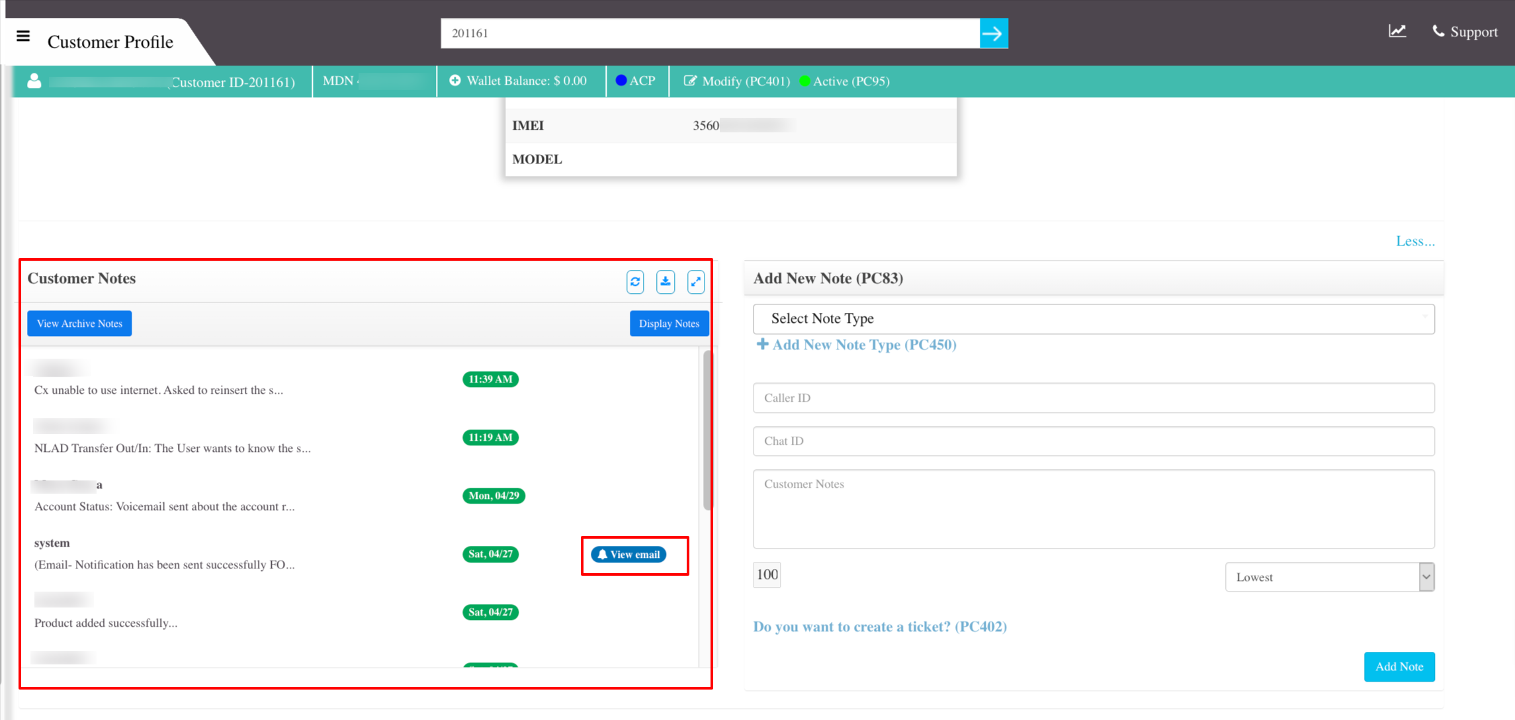This screenshot has height=720, width=1515.
Task: Click the Customer Notes scrollbar
Action: pos(707,430)
